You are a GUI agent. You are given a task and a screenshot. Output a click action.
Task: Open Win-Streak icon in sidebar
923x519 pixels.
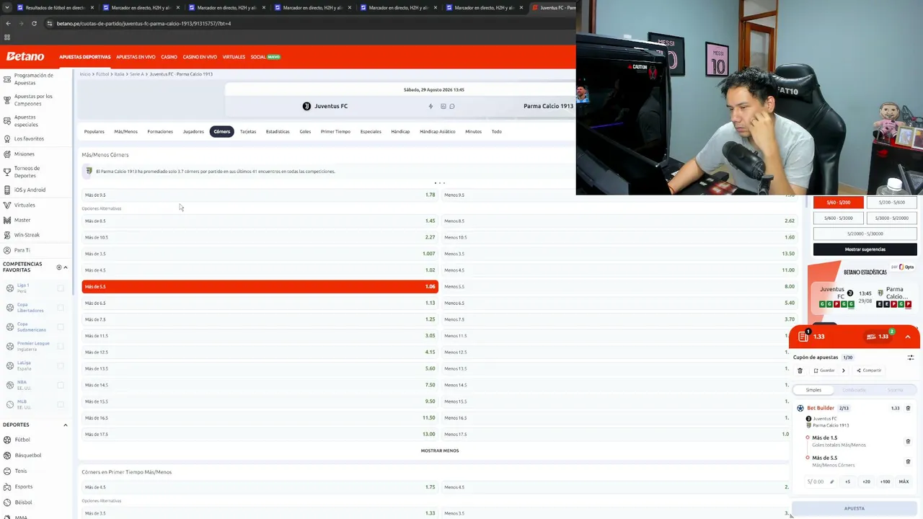point(7,235)
